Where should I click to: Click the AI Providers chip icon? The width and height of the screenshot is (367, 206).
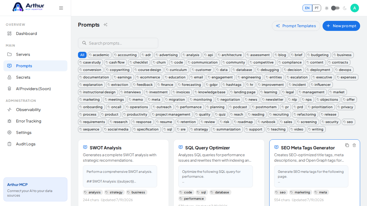click(x=9, y=89)
